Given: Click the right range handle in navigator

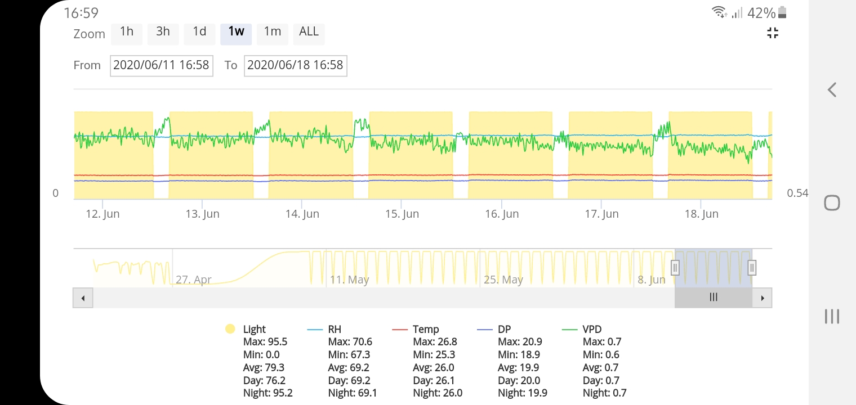Looking at the screenshot, I should point(752,268).
